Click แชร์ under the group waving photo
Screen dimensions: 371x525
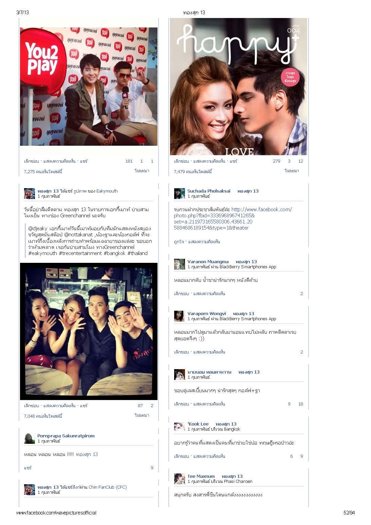tap(84, 406)
